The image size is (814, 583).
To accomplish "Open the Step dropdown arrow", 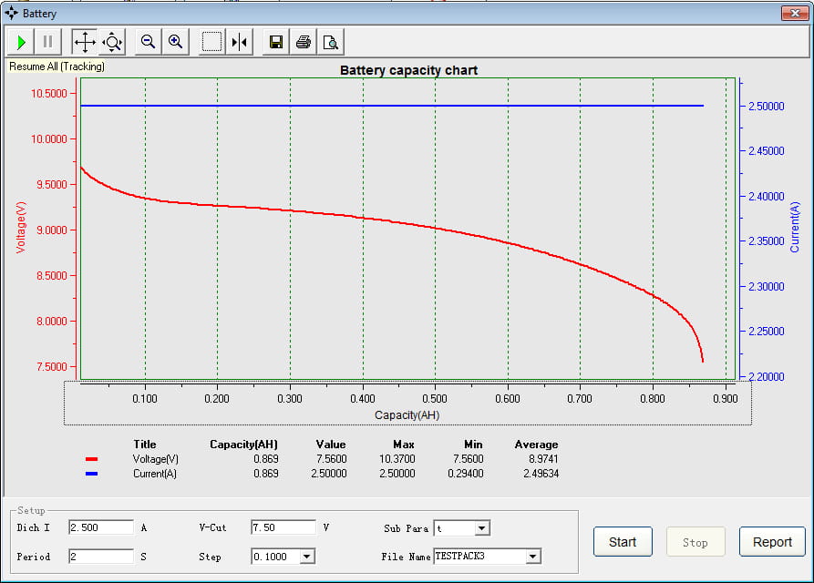I will (307, 557).
